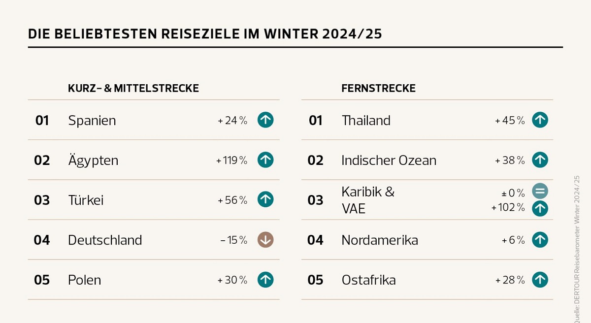Select the Fernstrecke column heading
The image size is (591, 323).
[x=378, y=88]
